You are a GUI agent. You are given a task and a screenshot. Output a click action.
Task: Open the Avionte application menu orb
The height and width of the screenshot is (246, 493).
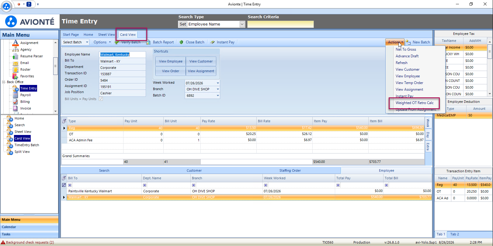[x=6, y=6]
